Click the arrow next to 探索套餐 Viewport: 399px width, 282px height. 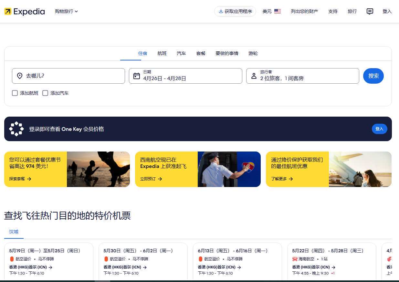click(29, 179)
